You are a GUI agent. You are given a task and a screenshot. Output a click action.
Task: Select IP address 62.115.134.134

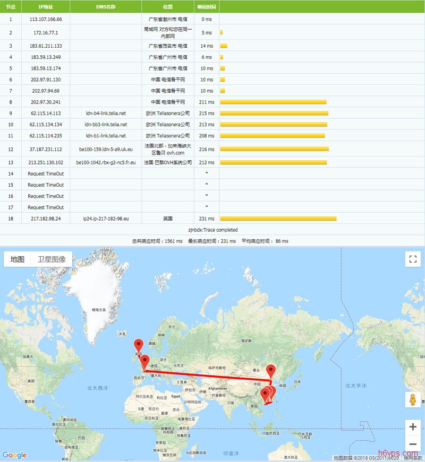pos(46,124)
